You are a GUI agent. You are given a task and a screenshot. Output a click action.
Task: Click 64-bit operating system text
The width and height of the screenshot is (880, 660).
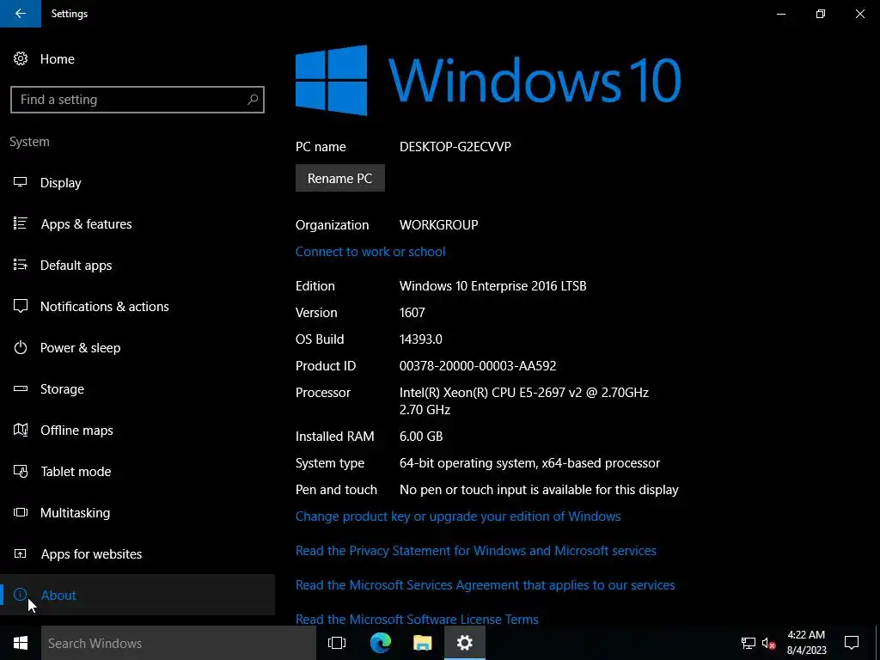coord(529,463)
